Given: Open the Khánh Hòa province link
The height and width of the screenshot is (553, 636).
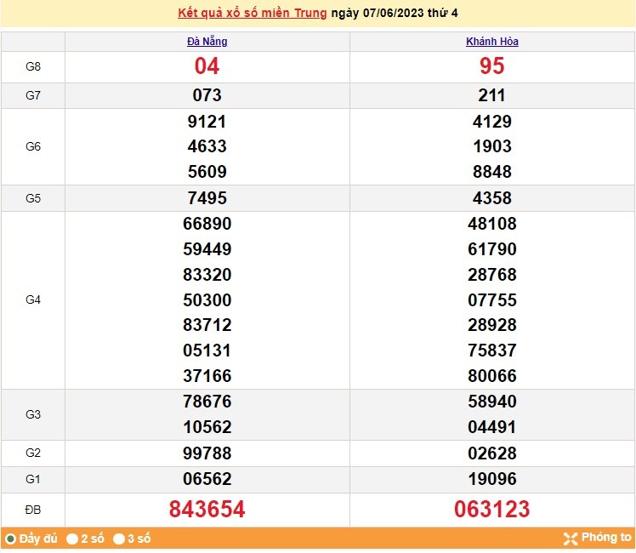Looking at the screenshot, I should (x=492, y=41).
